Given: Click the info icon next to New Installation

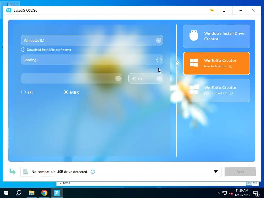Looking at the screenshot, I should [x=231, y=66].
